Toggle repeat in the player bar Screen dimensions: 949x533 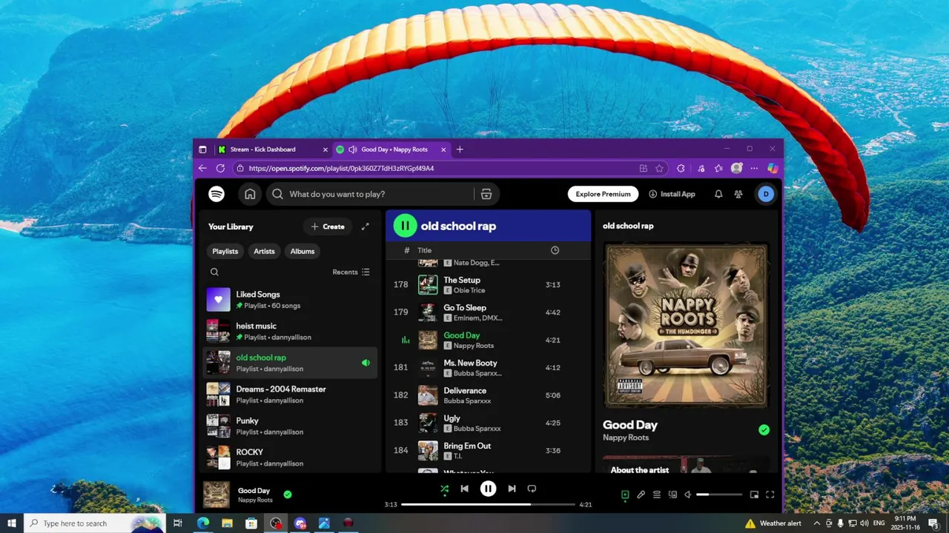[x=532, y=489]
